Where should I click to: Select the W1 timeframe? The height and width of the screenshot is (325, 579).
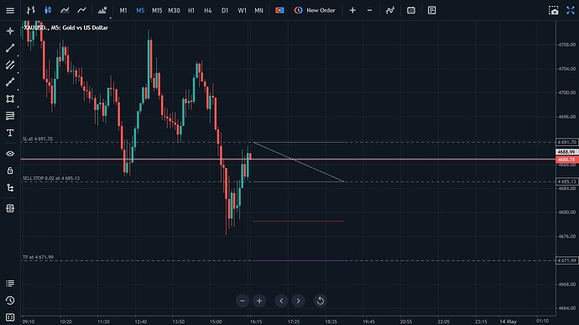(242, 10)
